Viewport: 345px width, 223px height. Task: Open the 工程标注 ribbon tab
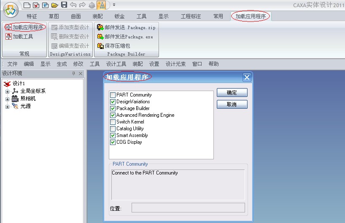tap(191, 16)
